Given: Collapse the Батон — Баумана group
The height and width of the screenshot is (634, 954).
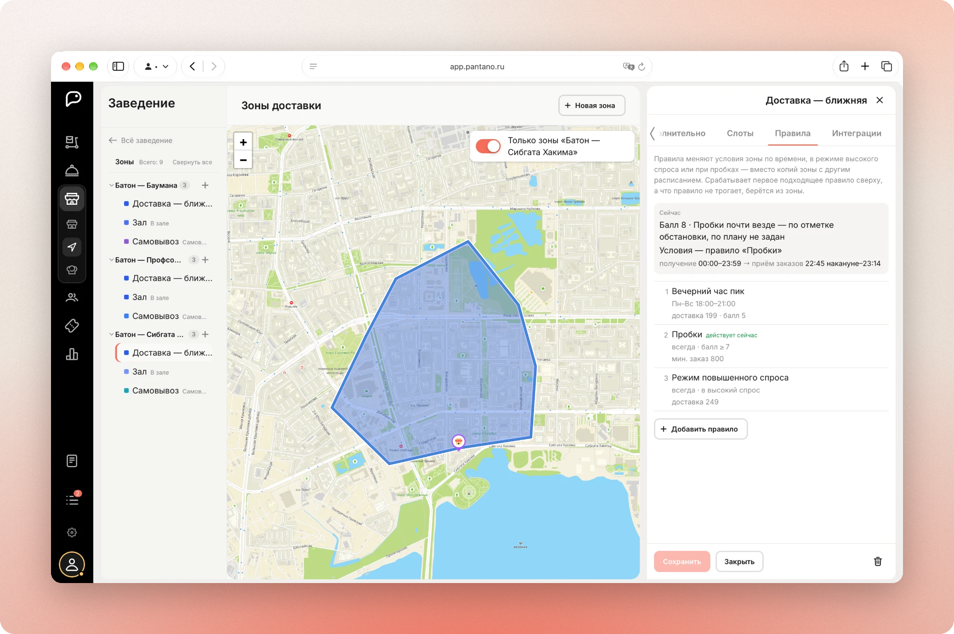Looking at the screenshot, I should point(112,185).
